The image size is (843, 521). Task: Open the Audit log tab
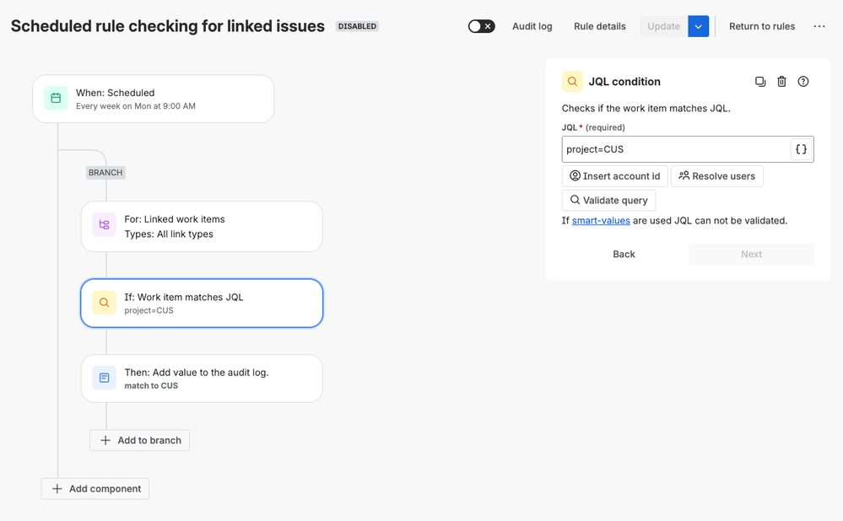point(532,26)
